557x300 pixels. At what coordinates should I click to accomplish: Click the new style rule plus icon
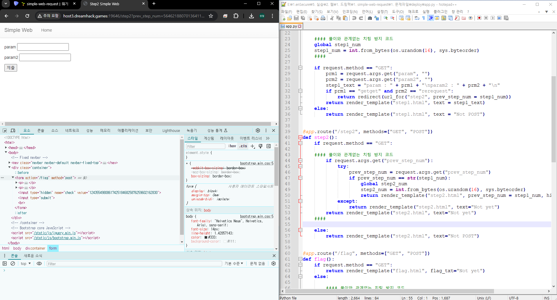(x=253, y=146)
